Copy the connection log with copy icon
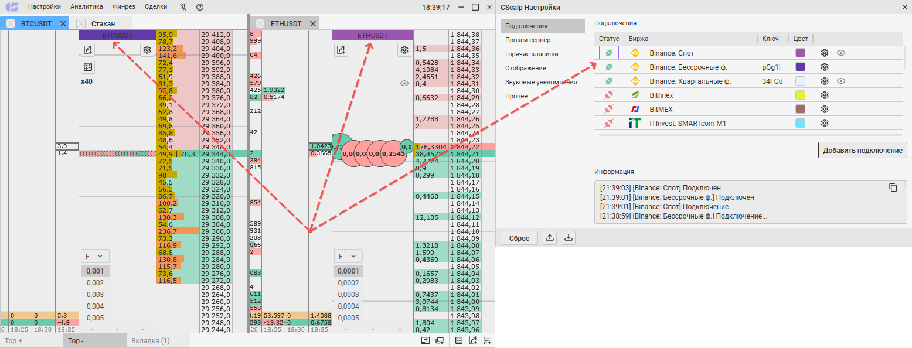Image resolution: width=912 pixels, height=348 pixels. tap(893, 187)
